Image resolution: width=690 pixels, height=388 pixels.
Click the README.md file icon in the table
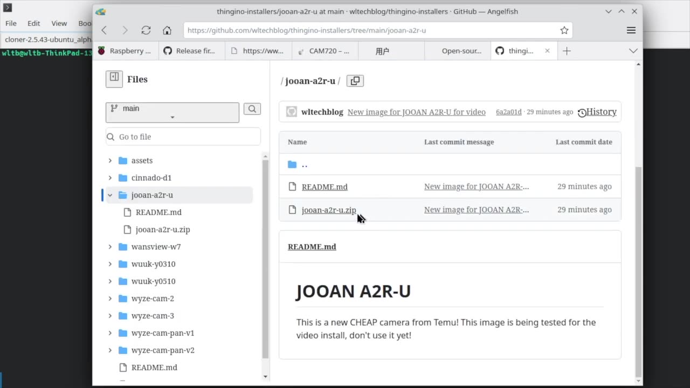click(x=292, y=186)
